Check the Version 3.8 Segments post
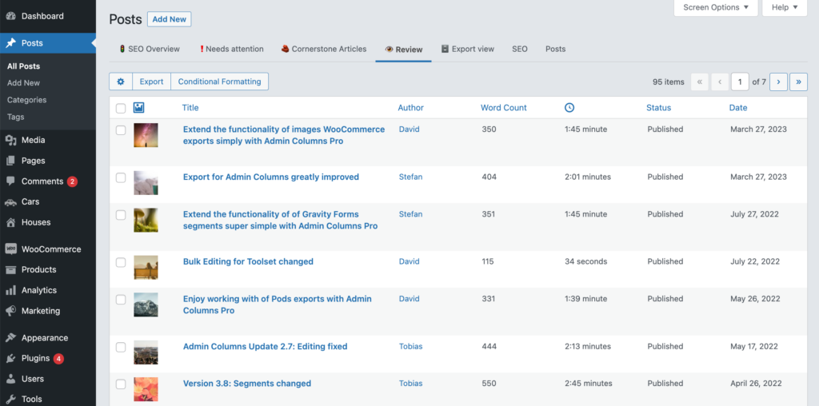Image resolution: width=819 pixels, height=406 pixels. click(121, 384)
